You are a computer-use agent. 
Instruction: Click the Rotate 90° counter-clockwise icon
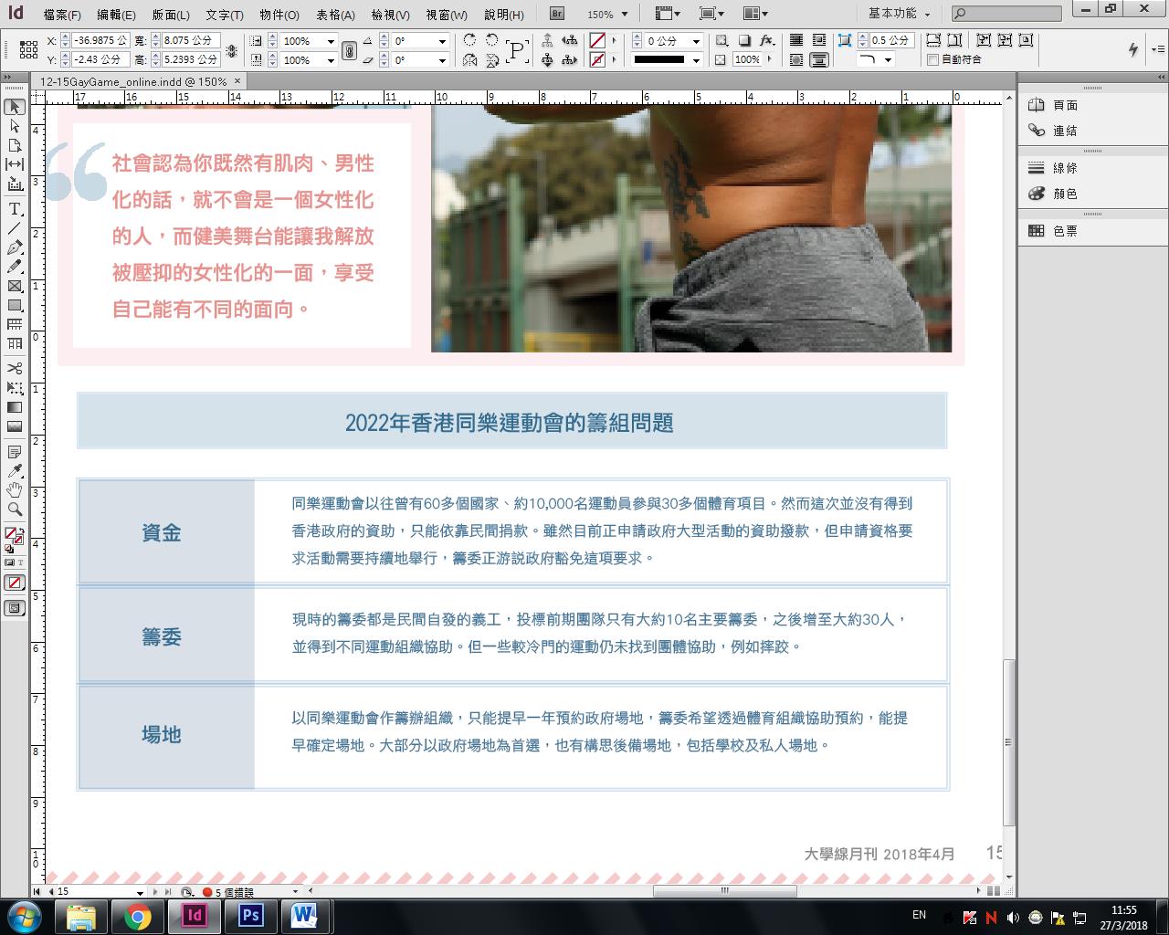[492, 40]
